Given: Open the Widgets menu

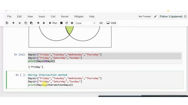Looking at the screenshot, I should 79,17.
